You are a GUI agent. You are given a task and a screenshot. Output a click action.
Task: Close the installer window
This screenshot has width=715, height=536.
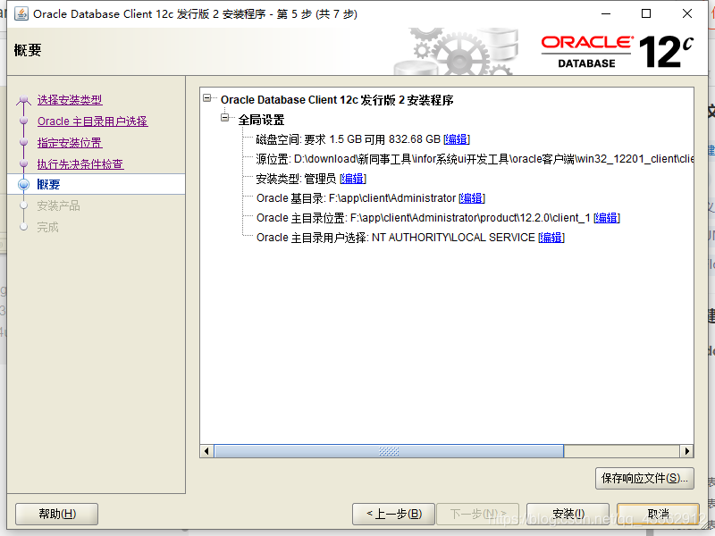coord(687,13)
